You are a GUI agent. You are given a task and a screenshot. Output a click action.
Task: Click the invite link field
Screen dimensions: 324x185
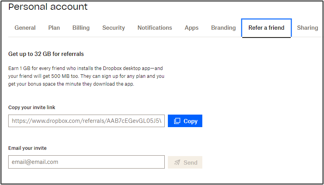coord(86,121)
